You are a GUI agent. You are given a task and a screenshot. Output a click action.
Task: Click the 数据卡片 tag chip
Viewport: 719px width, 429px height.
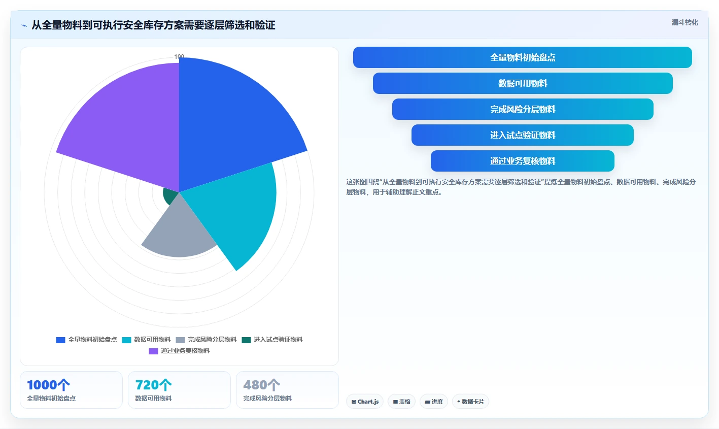(470, 402)
